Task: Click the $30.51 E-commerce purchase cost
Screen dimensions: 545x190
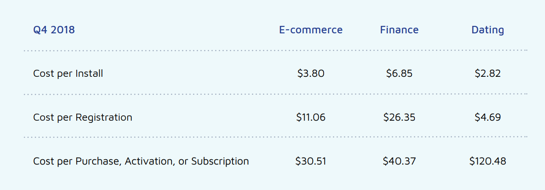Action: 310,161
